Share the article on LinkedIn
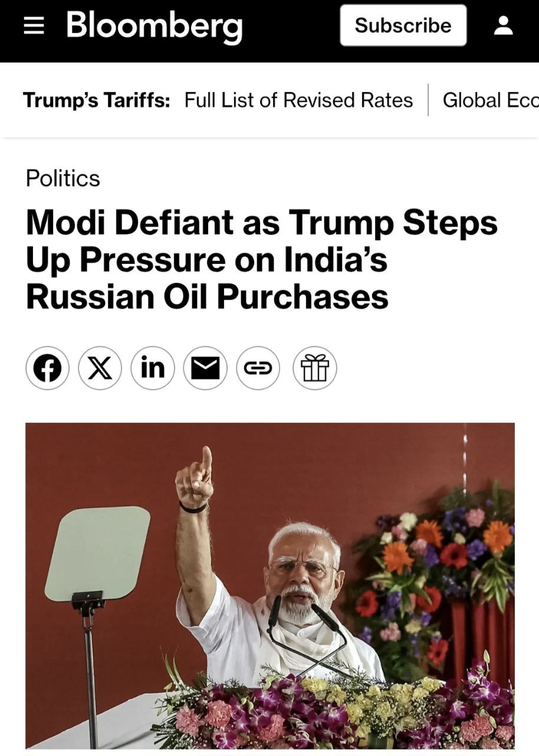The height and width of the screenshot is (756, 539). point(152,368)
